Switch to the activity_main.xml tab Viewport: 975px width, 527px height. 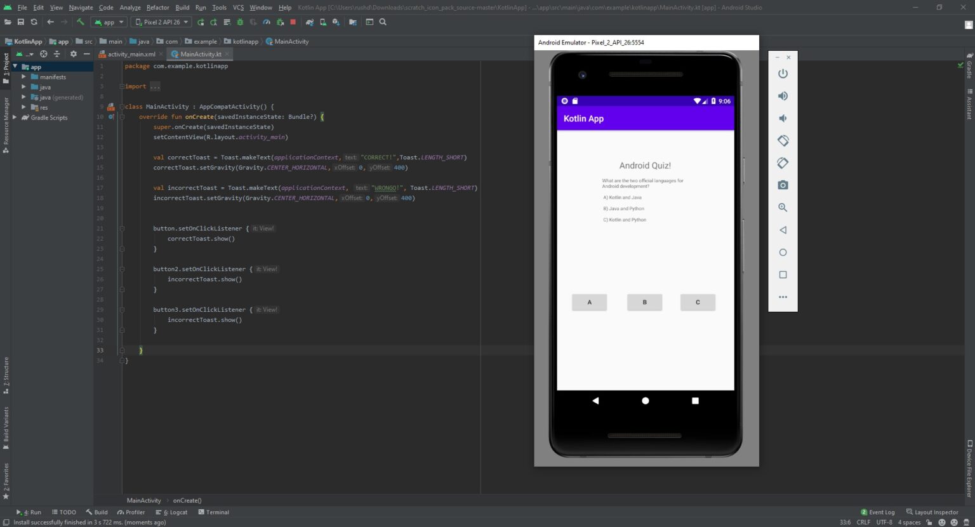(x=131, y=55)
